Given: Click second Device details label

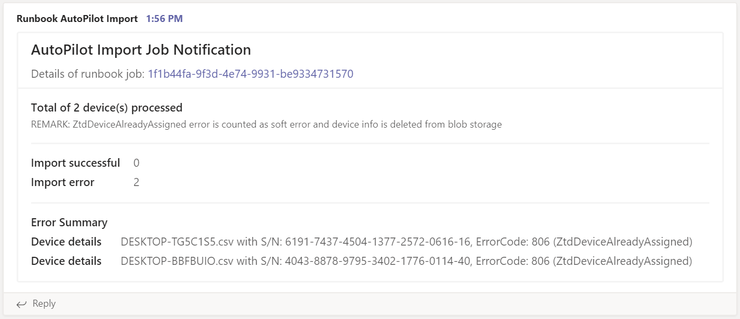Looking at the screenshot, I should [x=66, y=261].
